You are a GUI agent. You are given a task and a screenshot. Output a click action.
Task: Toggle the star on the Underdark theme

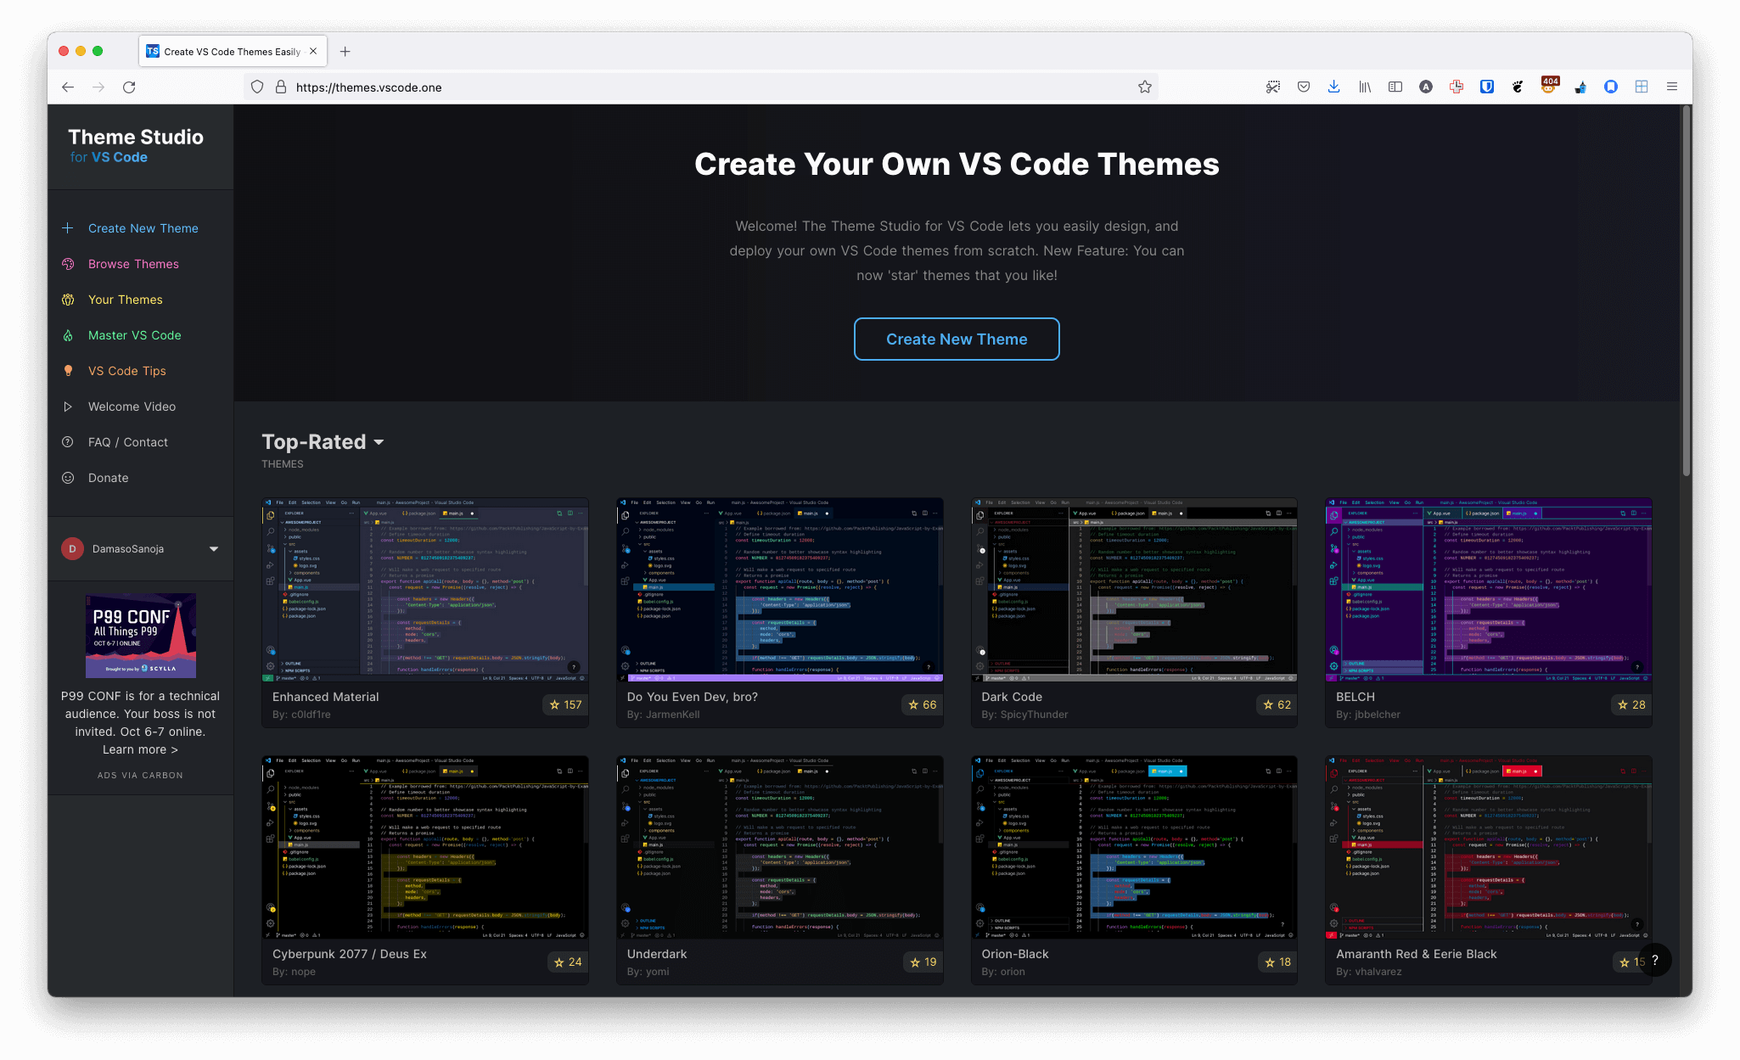[x=923, y=962]
